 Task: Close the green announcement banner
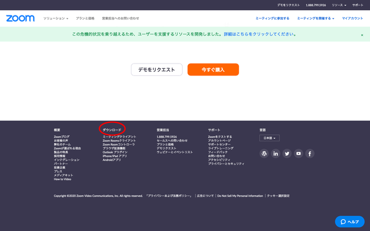click(362, 35)
